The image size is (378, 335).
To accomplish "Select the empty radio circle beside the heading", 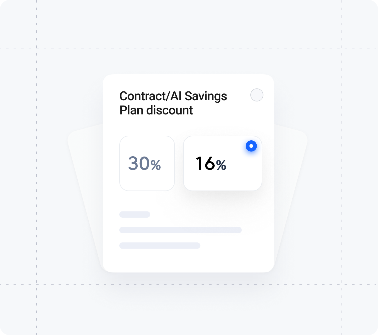I will [x=257, y=95].
